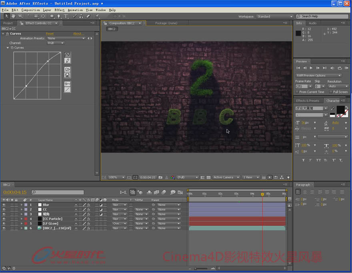Switch to the Project panel tab
352x273 pixels.
(x=8, y=23)
